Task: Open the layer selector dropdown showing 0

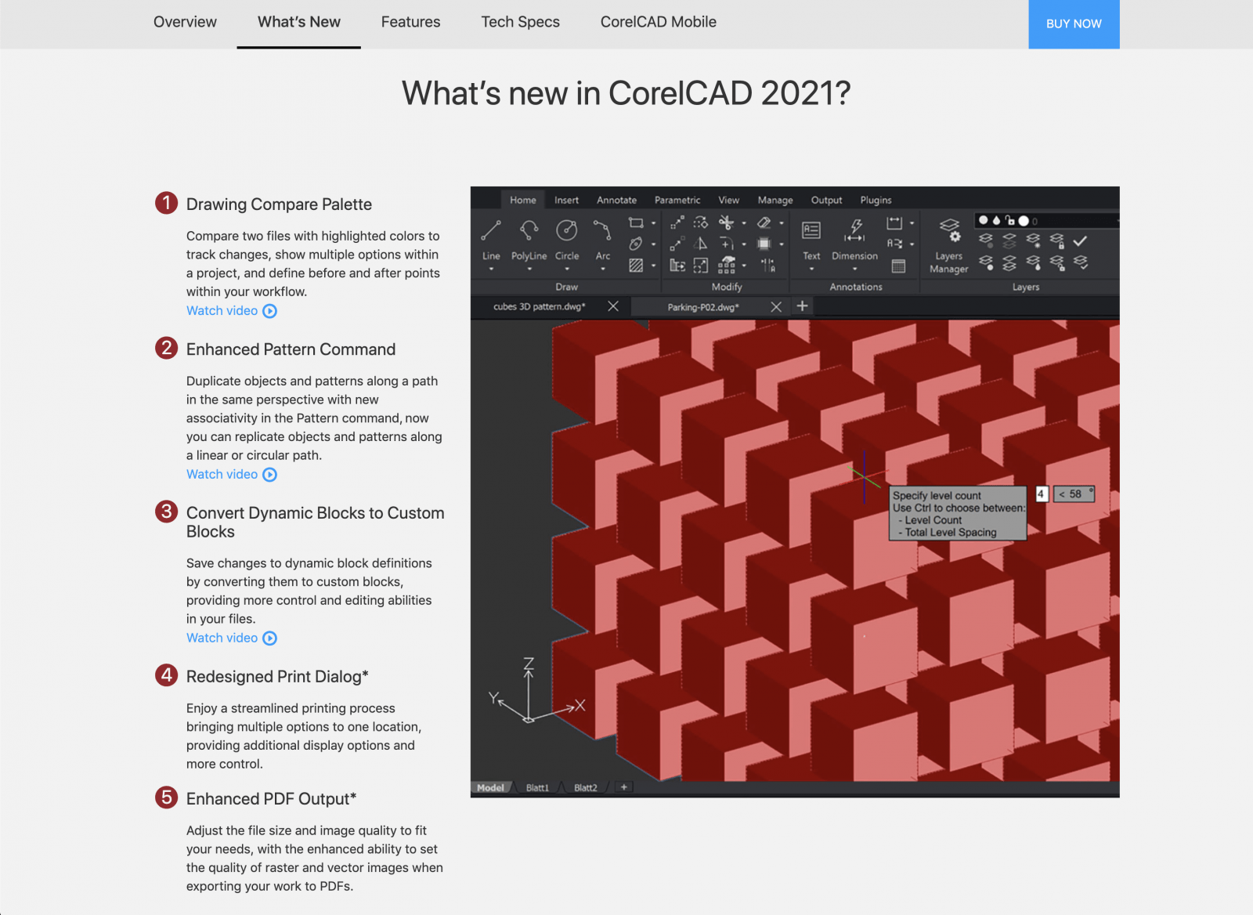Action: pos(1048,221)
